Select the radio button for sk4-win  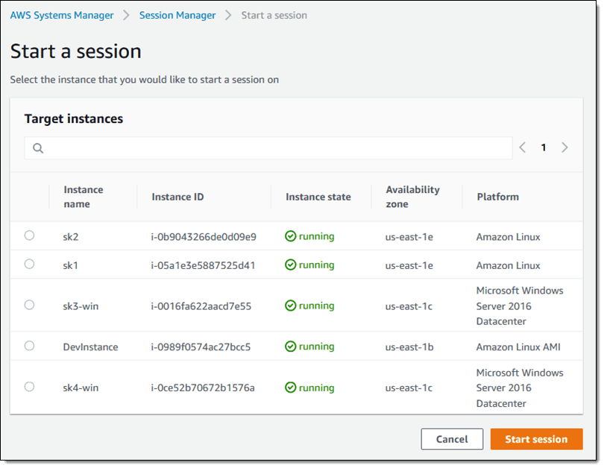point(28,388)
